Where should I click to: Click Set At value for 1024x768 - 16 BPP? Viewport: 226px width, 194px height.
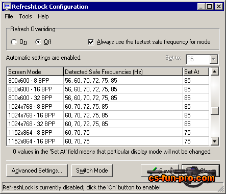click(x=196, y=115)
